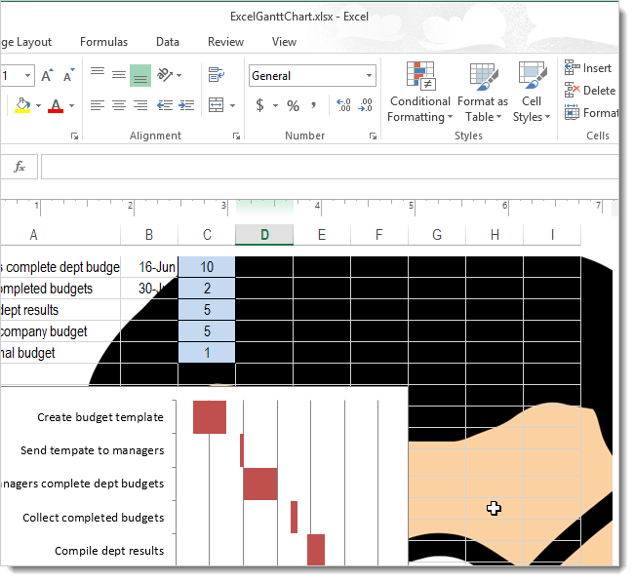Select column C header

click(x=207, y=235)
